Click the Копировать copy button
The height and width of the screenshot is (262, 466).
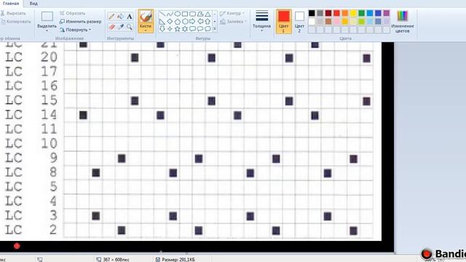tap(16, 22)
